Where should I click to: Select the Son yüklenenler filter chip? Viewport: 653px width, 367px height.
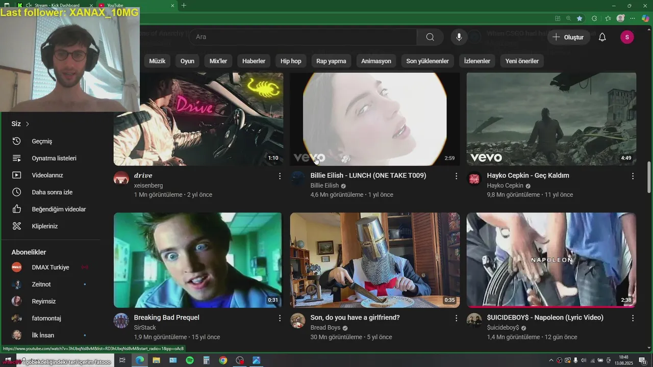pos(428,61)
